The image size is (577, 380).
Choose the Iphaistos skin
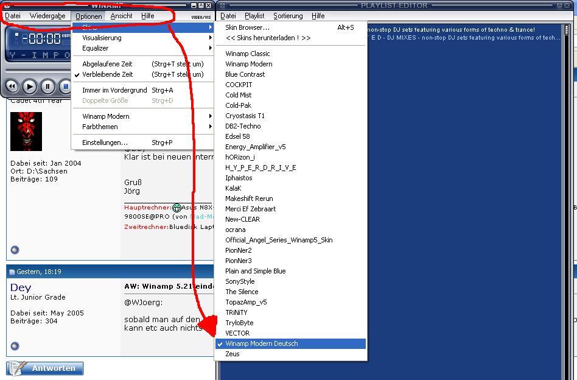pos(291,177)
